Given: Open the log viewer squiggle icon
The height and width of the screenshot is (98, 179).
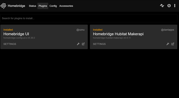Looking at the screenshot, I should pyautogui.click(x=162, y=6).
